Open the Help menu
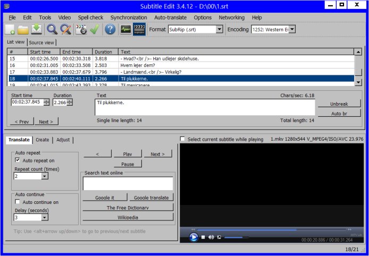The width and height of the screenshot is (369, 256). (x=257, y=18)
